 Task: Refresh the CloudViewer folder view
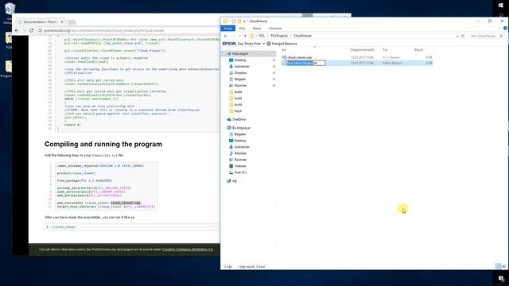click(463, 36)
